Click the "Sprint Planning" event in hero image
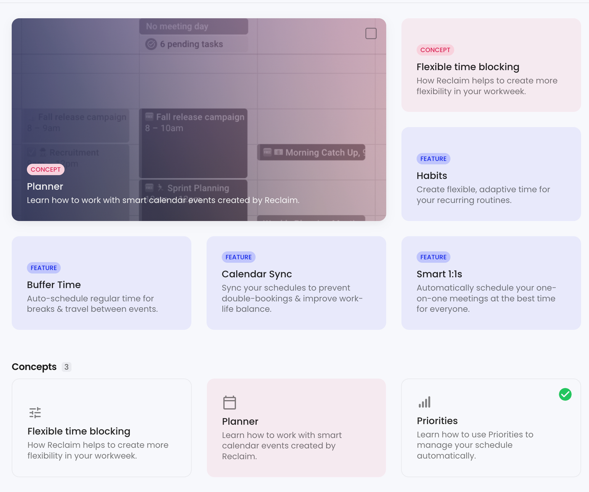The width and height of the screenshot is (589, 492). (193, 200)
